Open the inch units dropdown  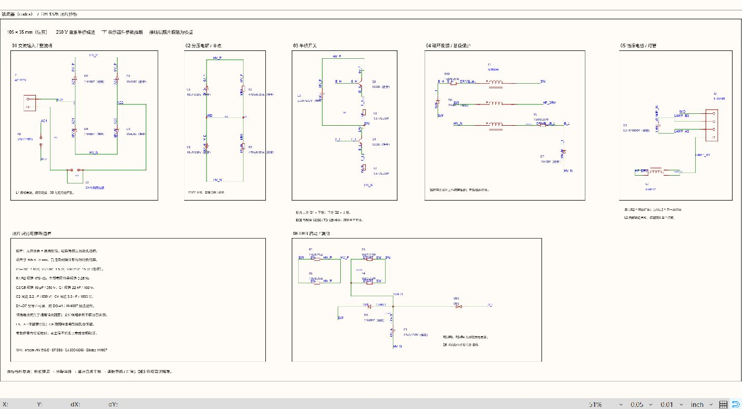pyautogui.click(x=701, y=404)
